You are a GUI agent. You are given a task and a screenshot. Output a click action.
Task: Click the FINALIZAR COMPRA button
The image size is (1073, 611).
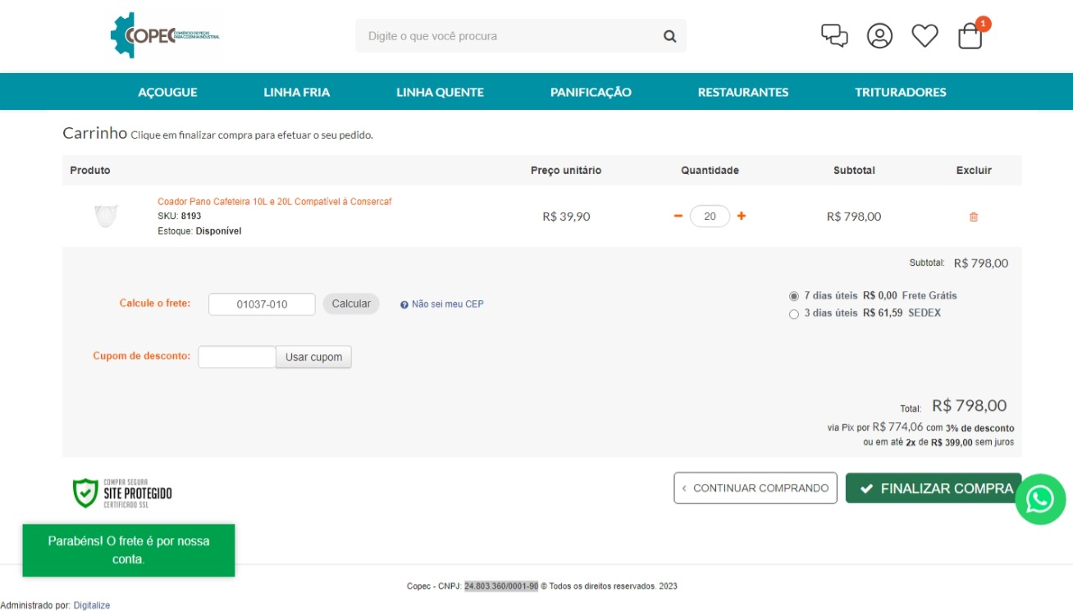(x=933, y=488)
